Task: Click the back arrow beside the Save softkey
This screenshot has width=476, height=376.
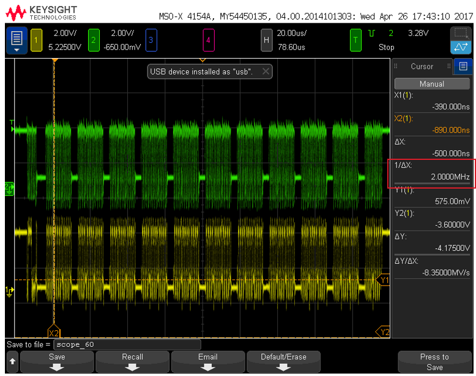Action: [x=11, y=361]
